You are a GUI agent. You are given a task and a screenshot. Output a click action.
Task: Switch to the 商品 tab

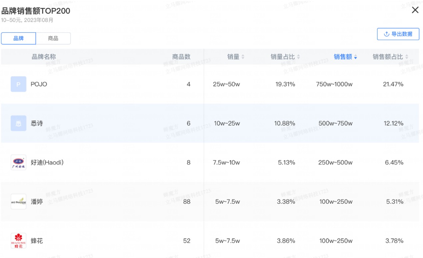[53, 38]
